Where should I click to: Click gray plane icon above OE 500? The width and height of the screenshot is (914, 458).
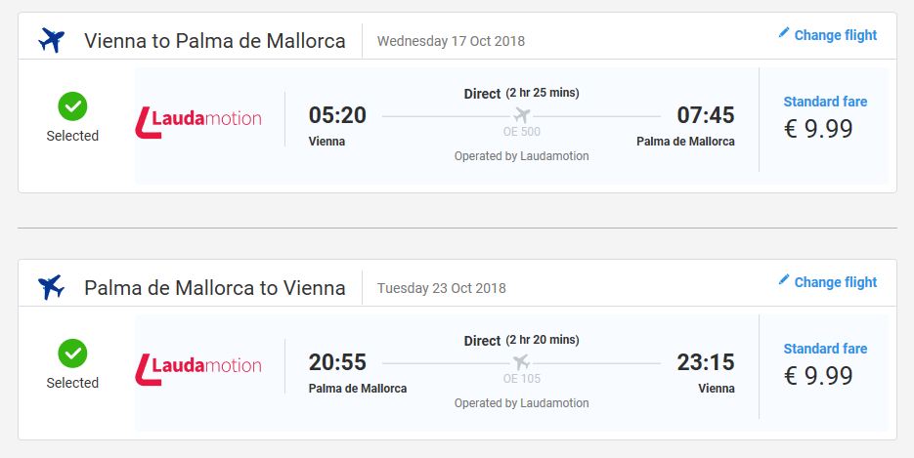pyautogui.click(x=522, y=114)
